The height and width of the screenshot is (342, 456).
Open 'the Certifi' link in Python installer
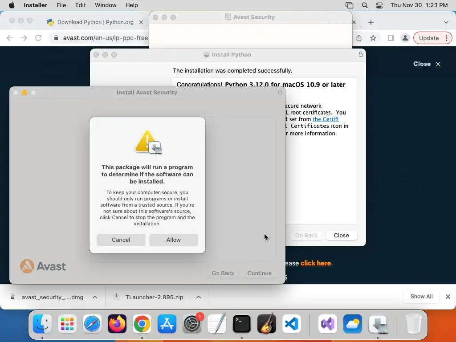(x=326, y=119)
